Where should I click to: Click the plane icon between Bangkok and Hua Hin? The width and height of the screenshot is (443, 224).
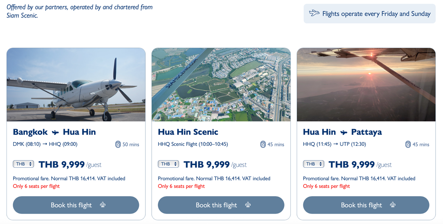[55, 132]
